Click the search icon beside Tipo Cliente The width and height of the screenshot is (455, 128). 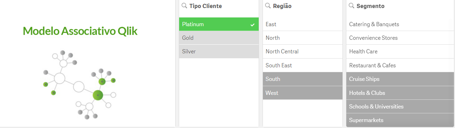pos(184,6)
